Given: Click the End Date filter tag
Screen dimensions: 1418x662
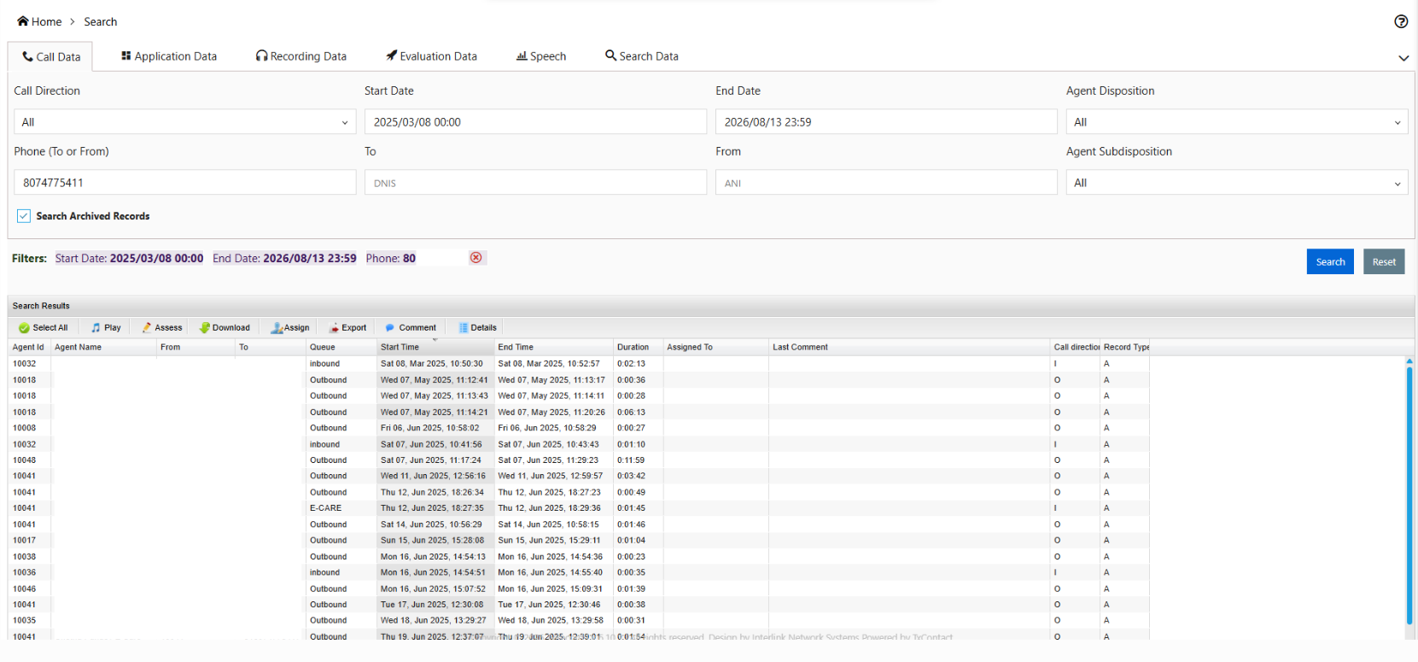Looking at the screenshot, I should pyautogui.click(x=284, y=258).
